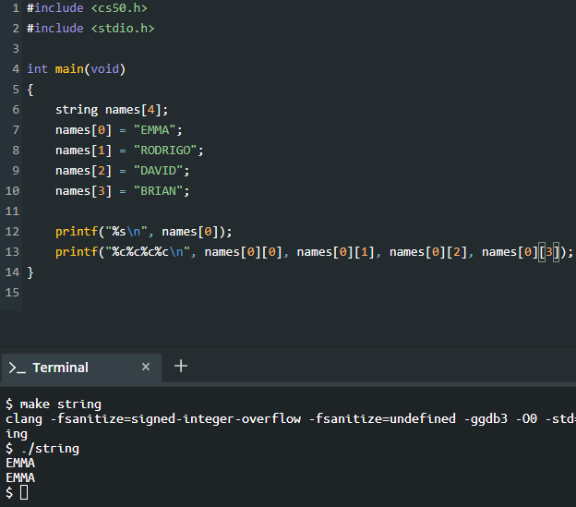576x507 pixels.
Task: Click the './string' command in terminal
Action: (50, 448)
